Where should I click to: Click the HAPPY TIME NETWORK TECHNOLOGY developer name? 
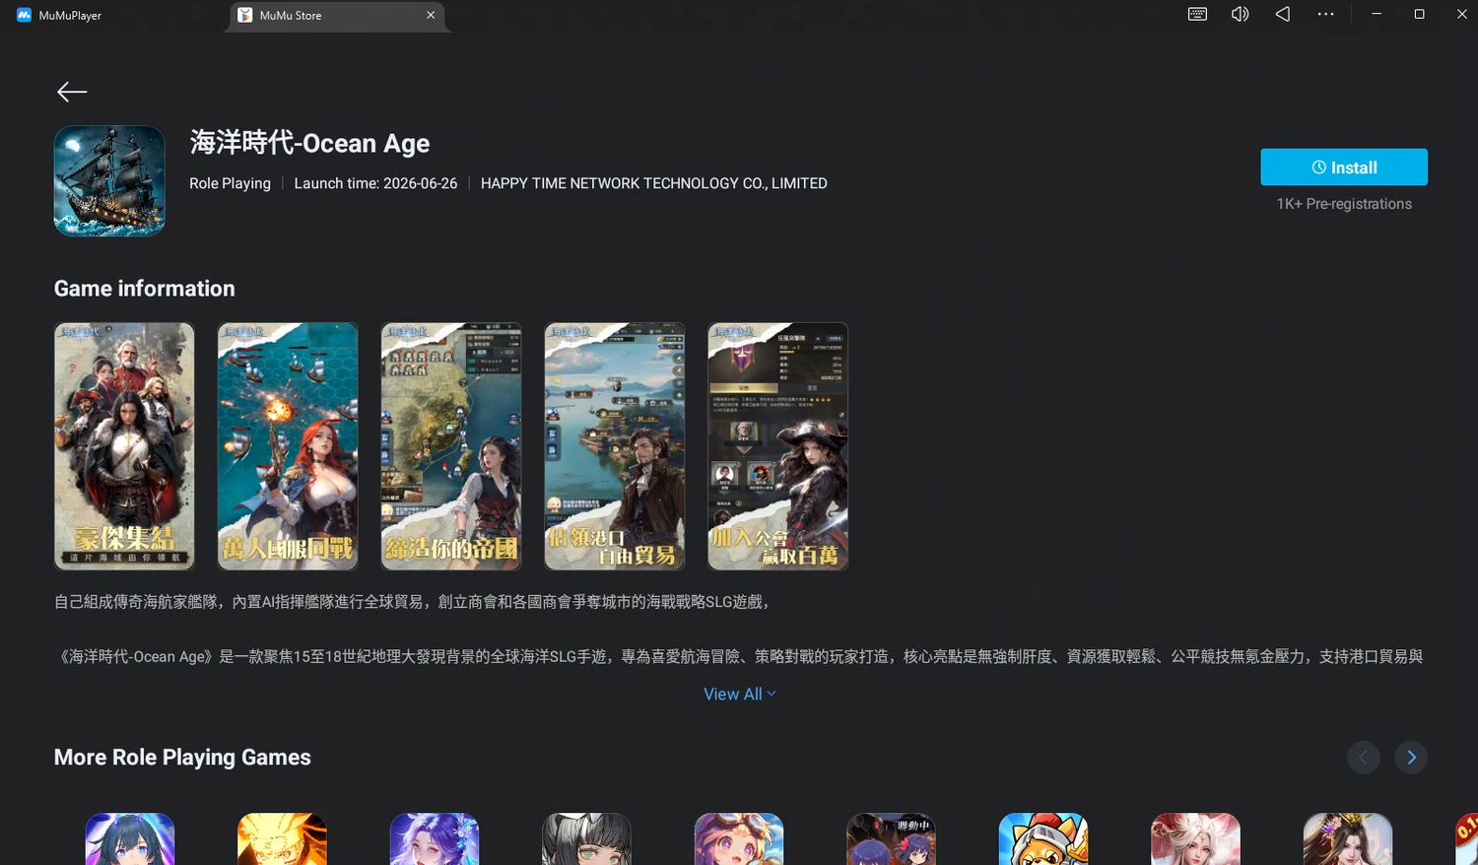[654, 183]
